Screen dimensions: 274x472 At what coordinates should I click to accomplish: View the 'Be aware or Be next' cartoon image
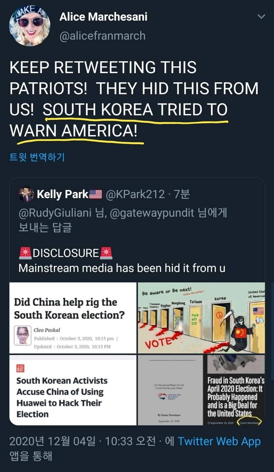(x=201, y=318)
